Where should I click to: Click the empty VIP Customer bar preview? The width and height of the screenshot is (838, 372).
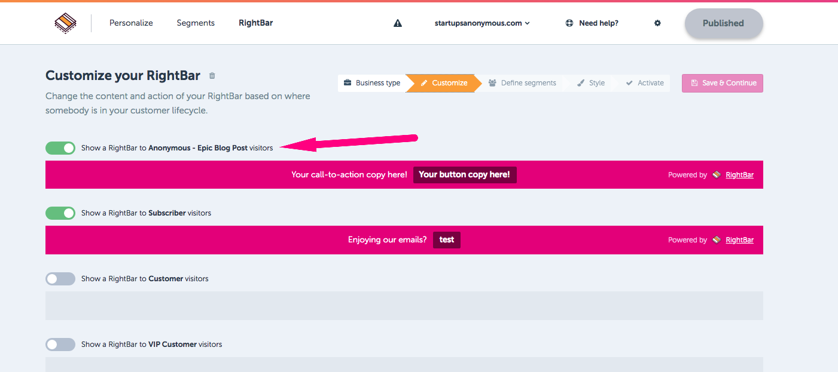click(404, 364)
